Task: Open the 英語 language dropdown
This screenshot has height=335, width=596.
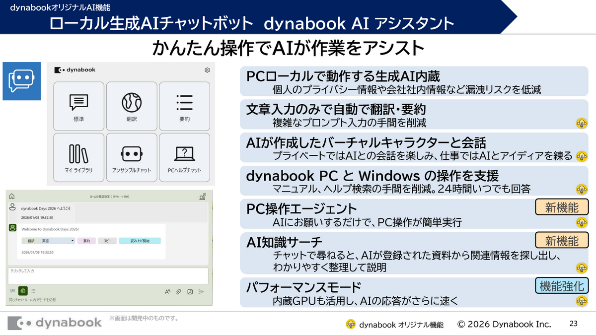Action: pyautogui.click(x=57, y=240)
